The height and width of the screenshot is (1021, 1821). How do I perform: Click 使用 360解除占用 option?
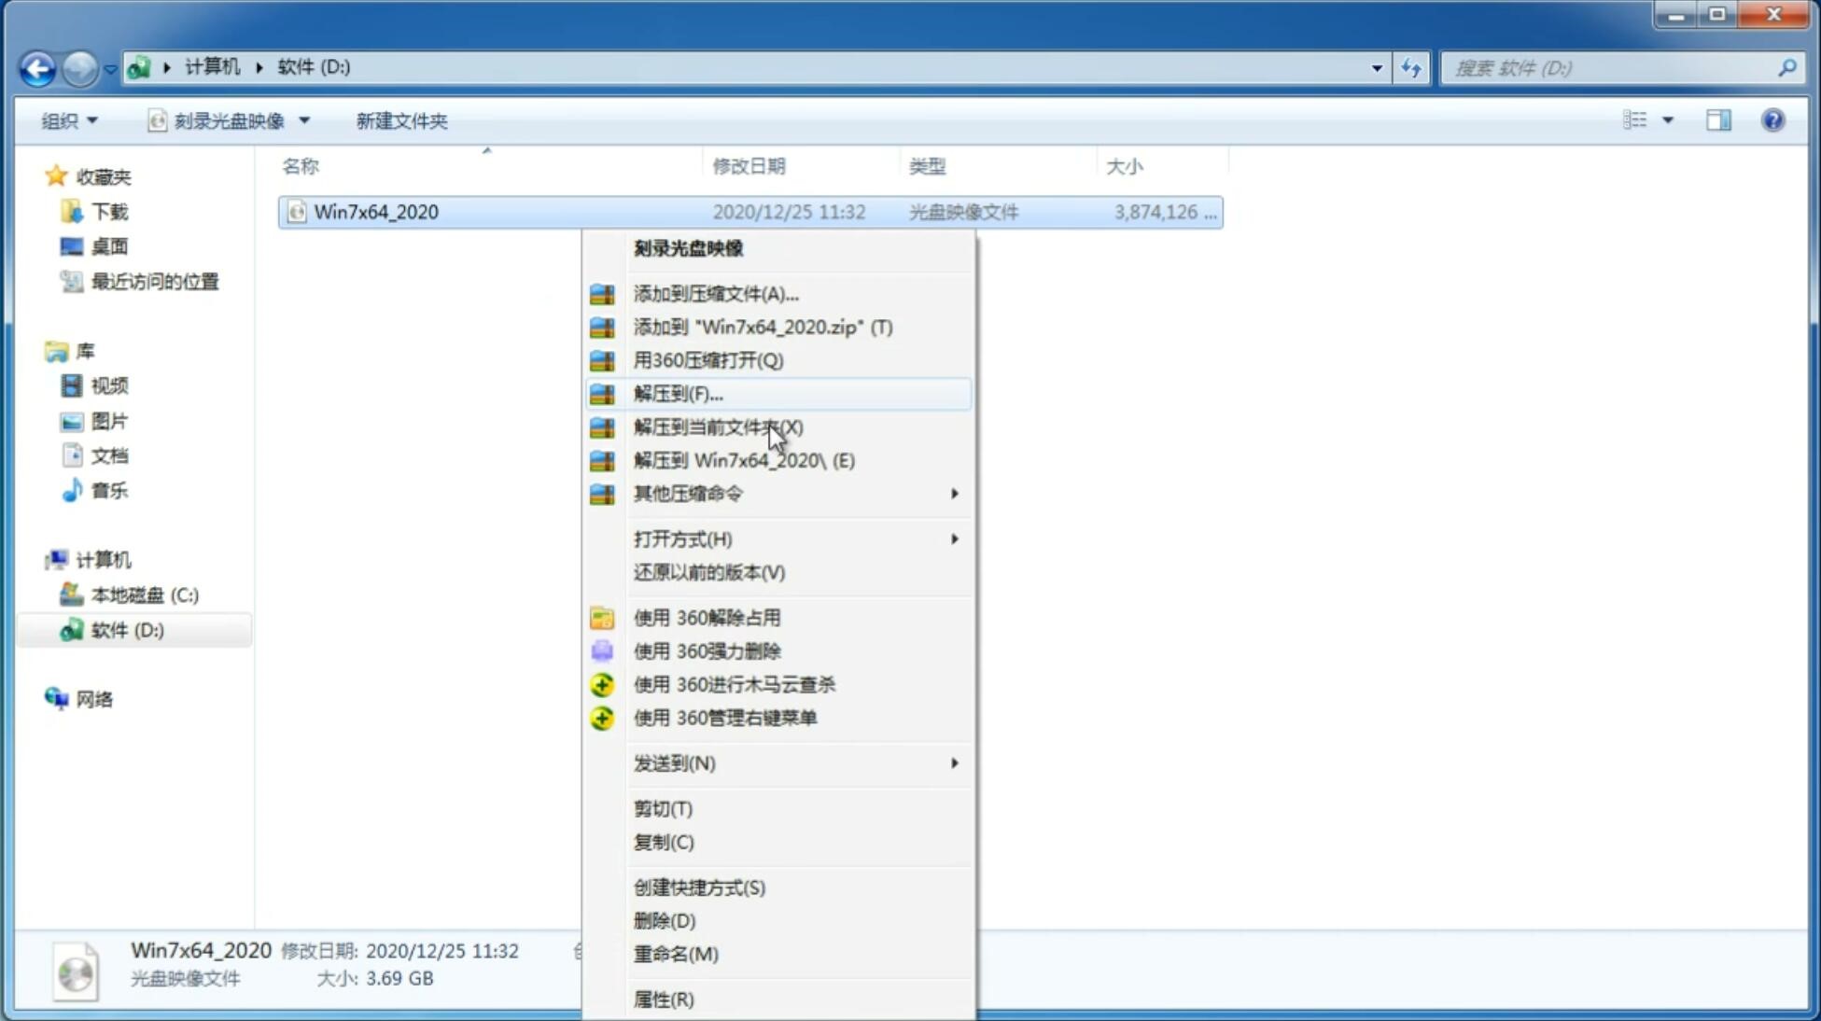[x=707, y=617]
